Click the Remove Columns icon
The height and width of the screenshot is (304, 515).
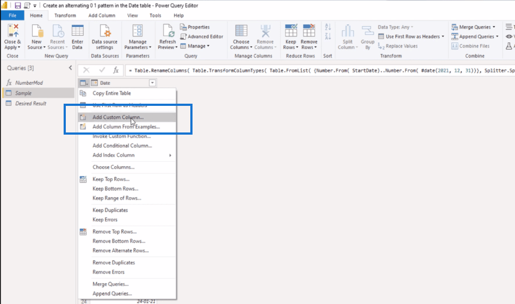pyautogui.click(x=265, y=31)
